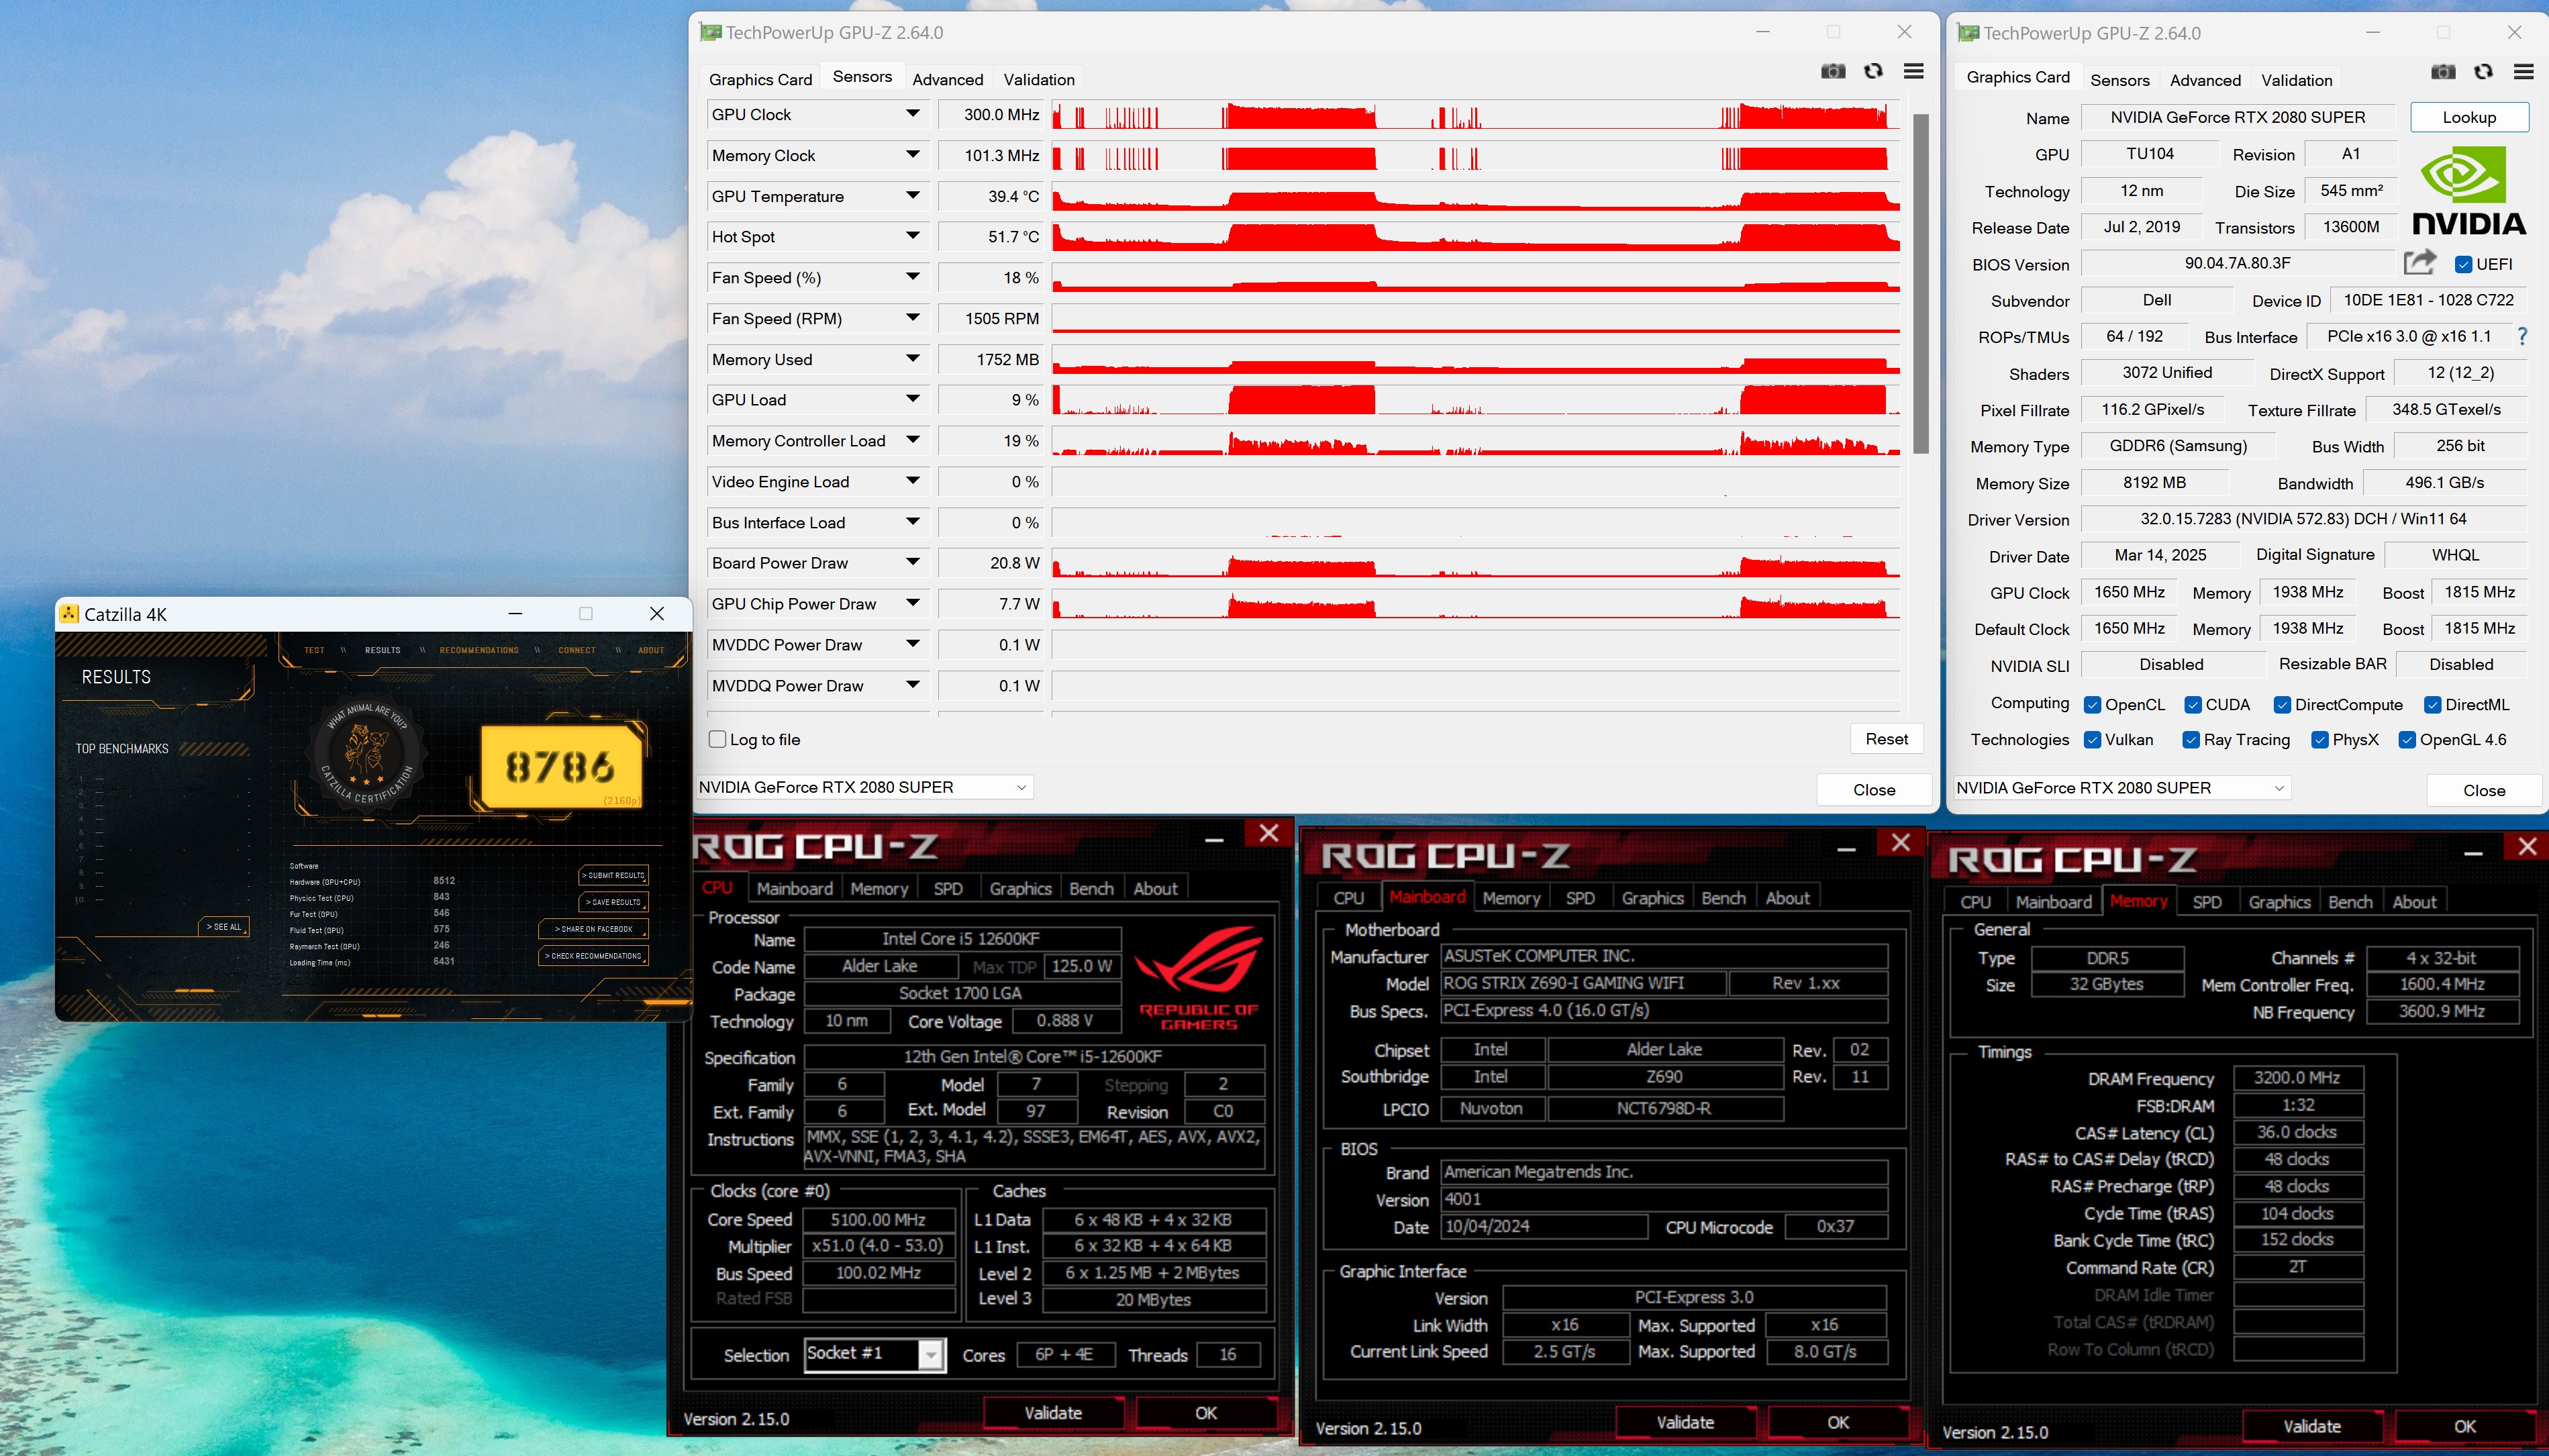Close the ROG CPU-Z Mainboard window

(x=1900, y=842)
